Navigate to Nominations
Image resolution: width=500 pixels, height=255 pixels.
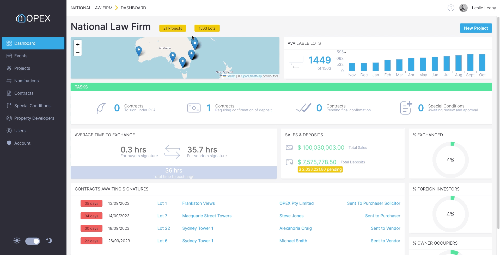tap(33, 81)
